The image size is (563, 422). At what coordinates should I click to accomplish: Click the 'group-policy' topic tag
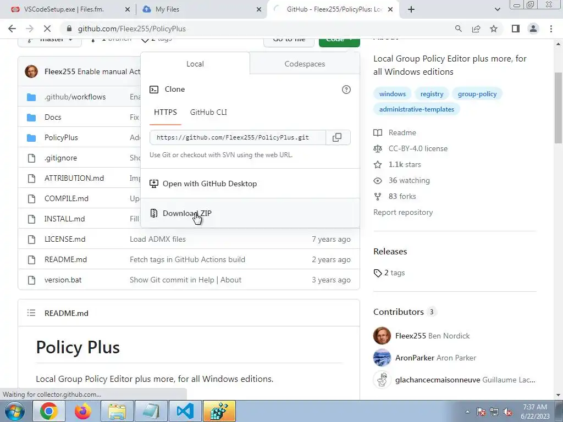point(477,94)
